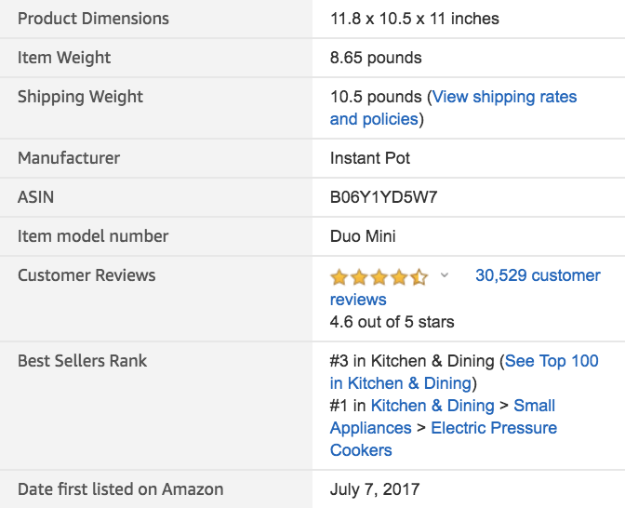Viewport: 625px width, 508px height.
Task: Open See Top 100 in Kitchen & Dining
Action: tap(464, 371)
